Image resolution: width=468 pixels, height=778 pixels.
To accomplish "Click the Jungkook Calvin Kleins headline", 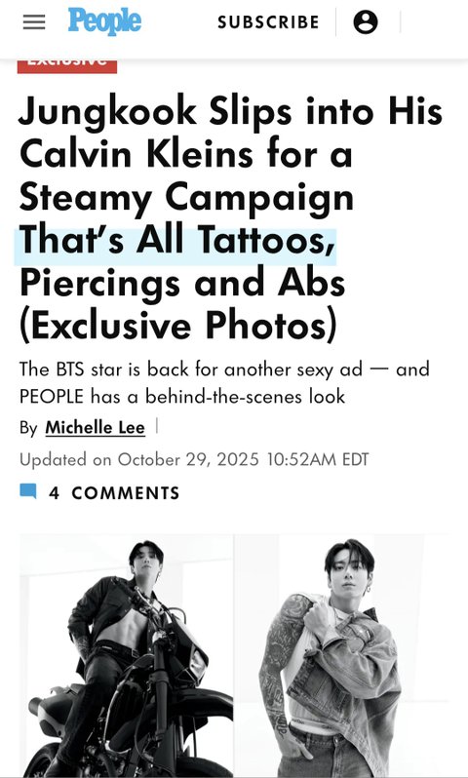I will pyautogui.click(x=231, y=218).
